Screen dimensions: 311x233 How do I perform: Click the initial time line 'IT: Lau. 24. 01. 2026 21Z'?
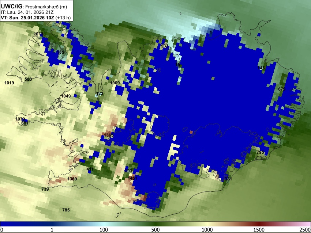[27, 12]
